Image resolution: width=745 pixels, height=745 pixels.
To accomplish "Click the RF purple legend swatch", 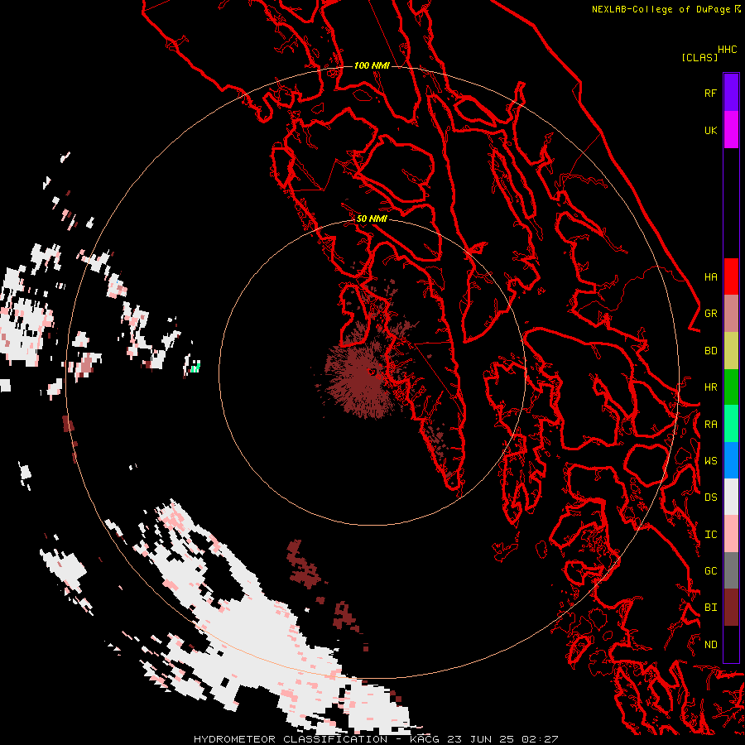I will pos(731,93).
